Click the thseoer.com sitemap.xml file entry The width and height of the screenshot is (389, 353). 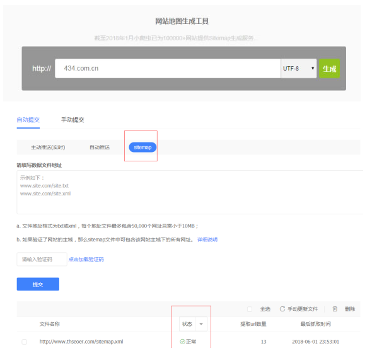[x=81, y=342]
